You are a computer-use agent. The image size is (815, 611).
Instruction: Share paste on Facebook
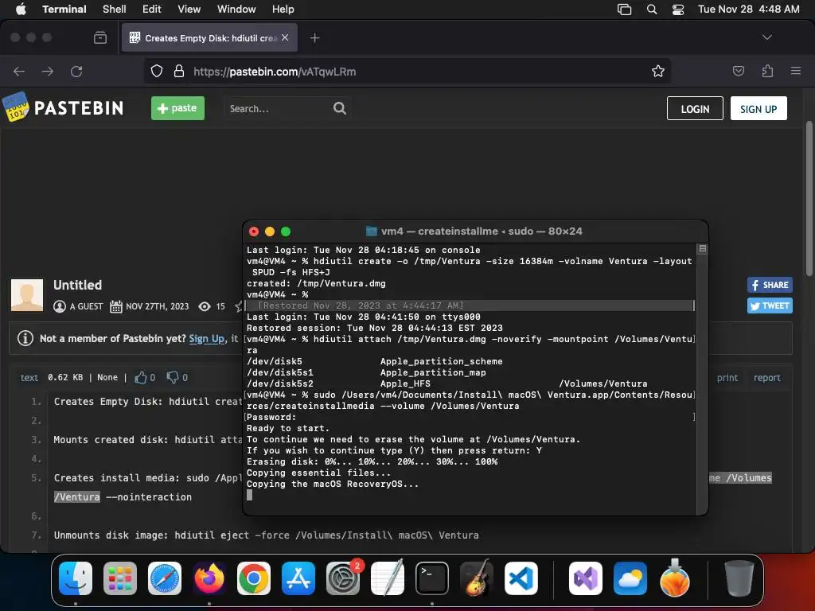(770, 285)
